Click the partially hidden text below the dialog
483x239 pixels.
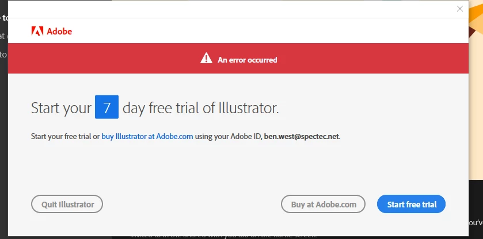click(223, 237)
